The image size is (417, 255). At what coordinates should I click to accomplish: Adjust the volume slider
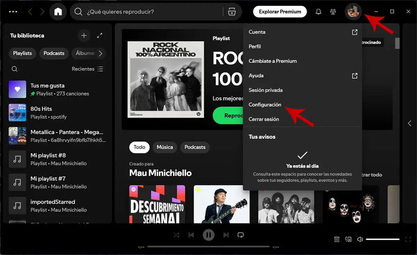click(382, 239)
